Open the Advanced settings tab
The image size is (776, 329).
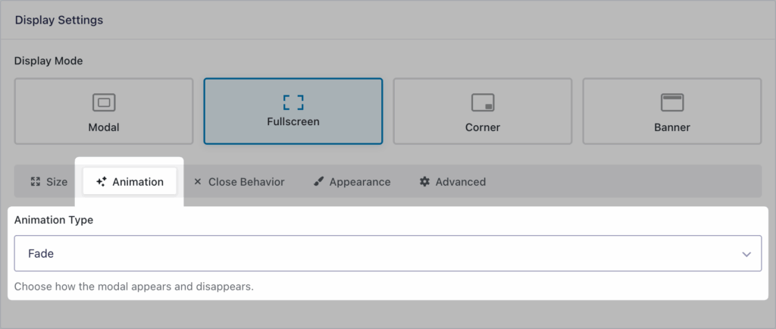click(x=452, y=182)
